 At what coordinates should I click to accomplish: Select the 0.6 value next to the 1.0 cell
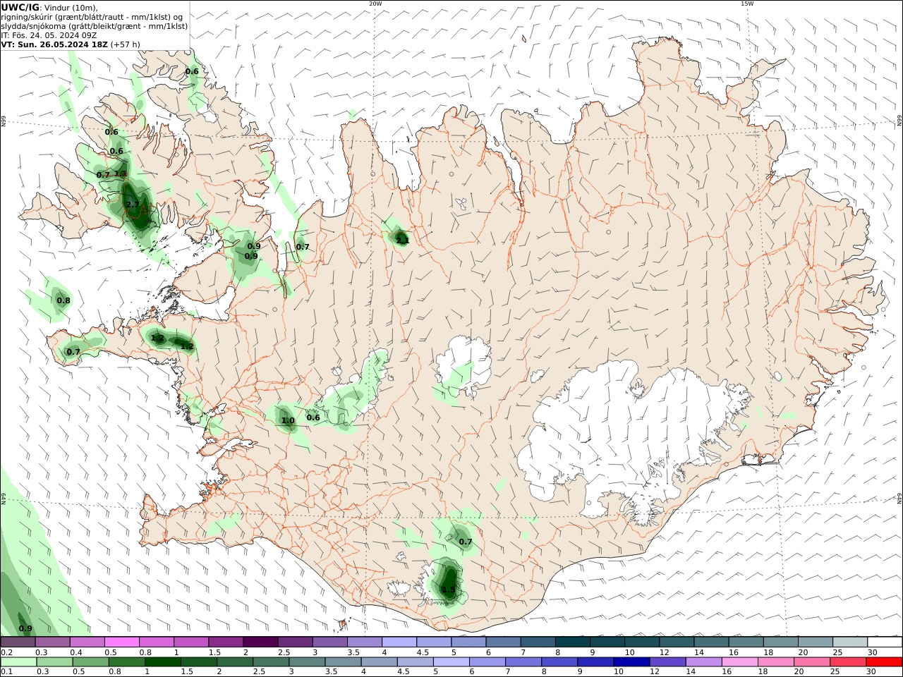[x=313, y=417]
